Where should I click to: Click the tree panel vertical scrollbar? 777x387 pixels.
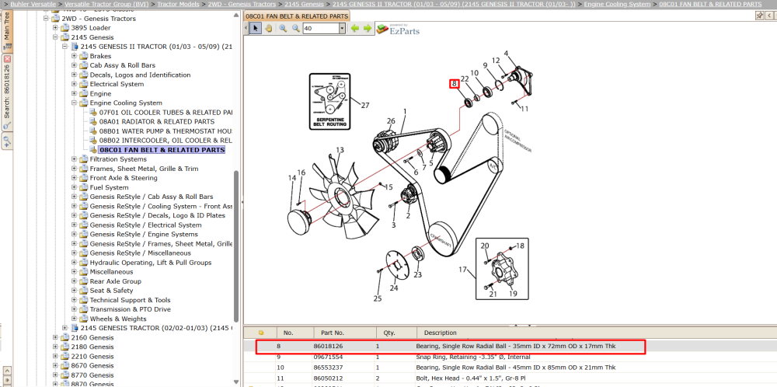point(236,246)
